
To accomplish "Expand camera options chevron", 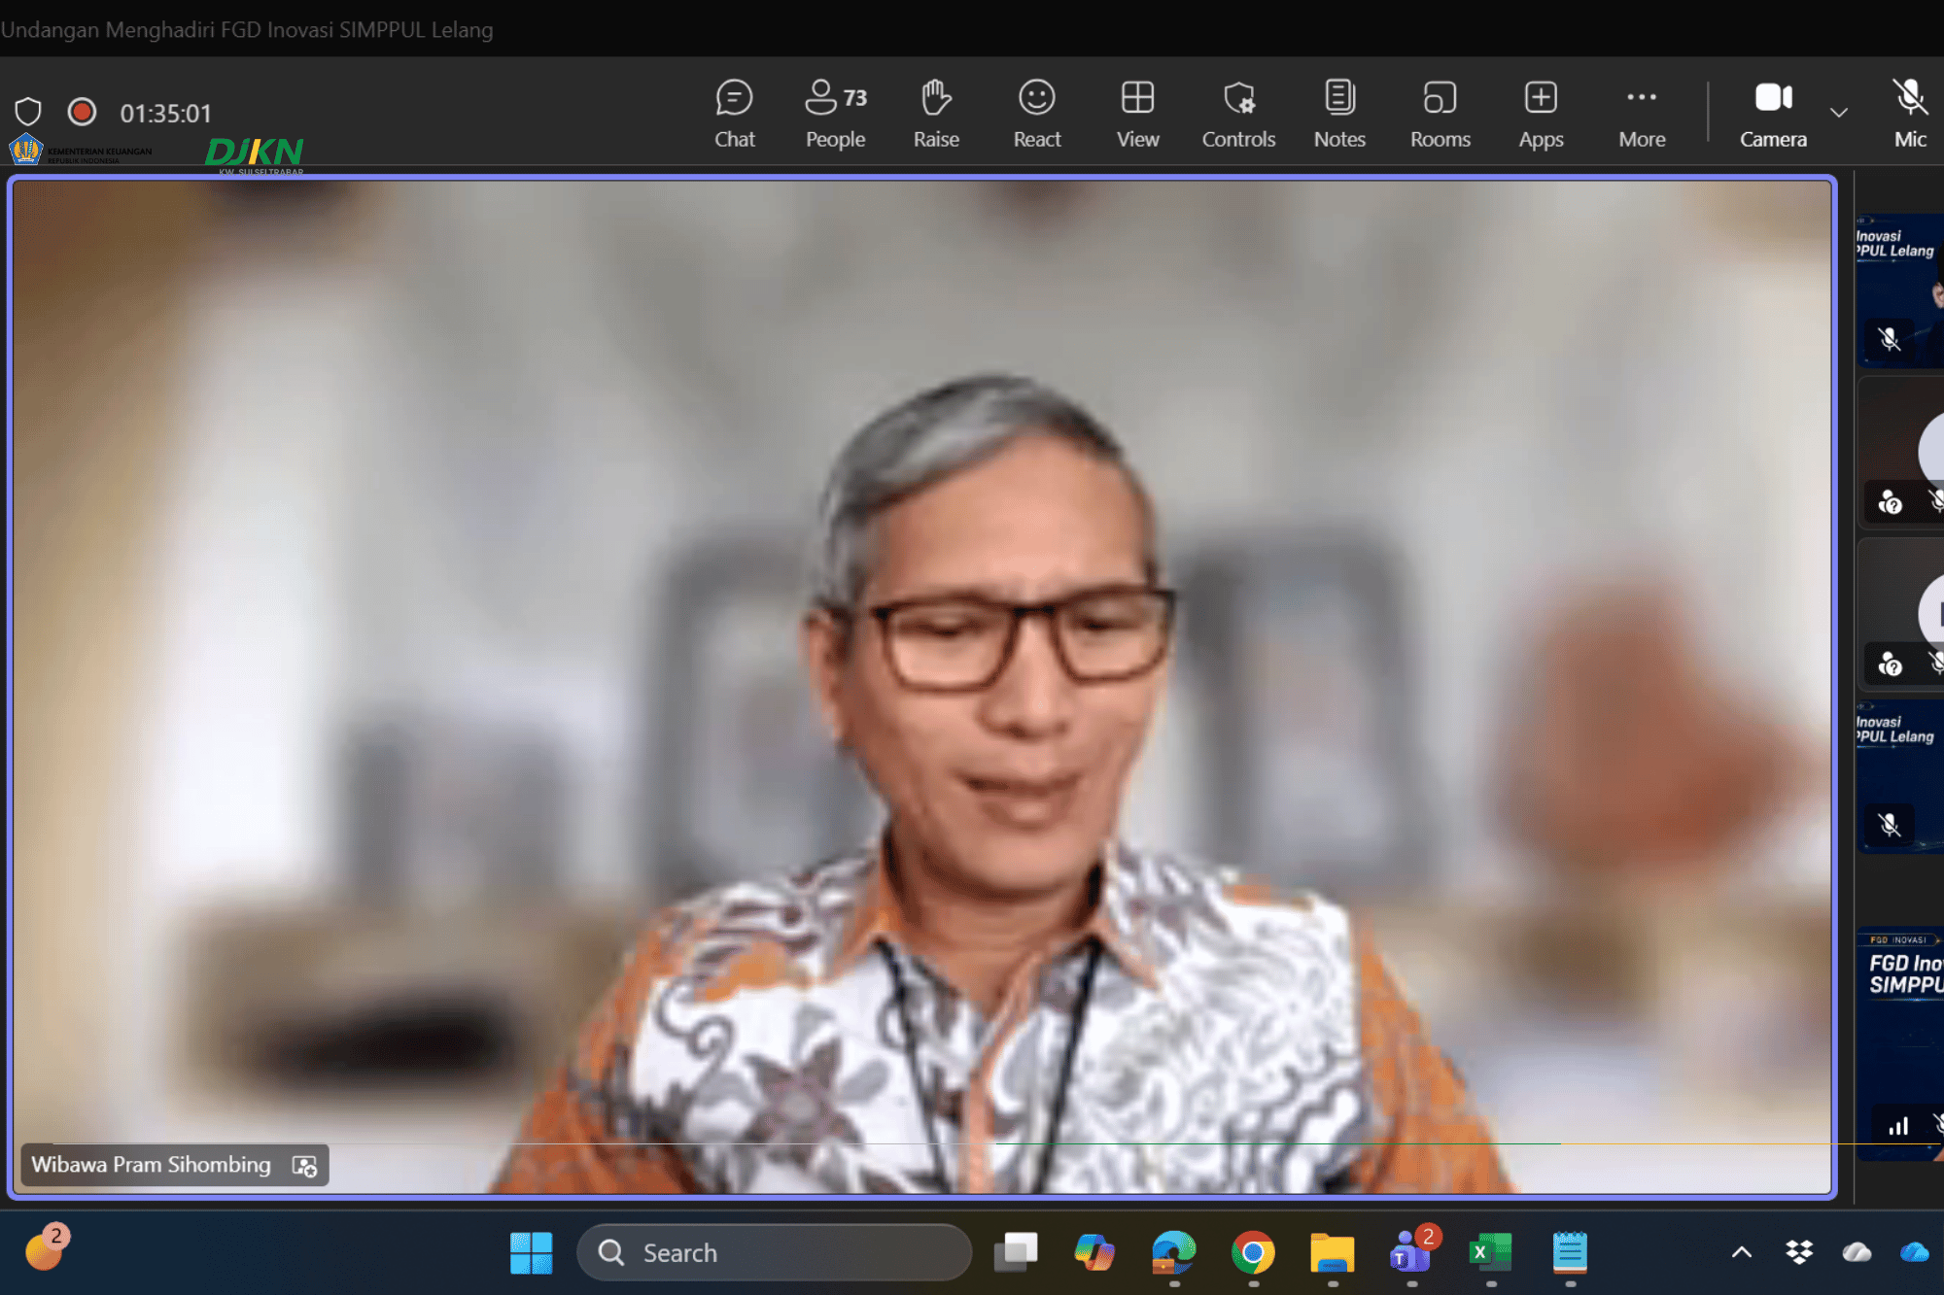I will pos(1838,113).
